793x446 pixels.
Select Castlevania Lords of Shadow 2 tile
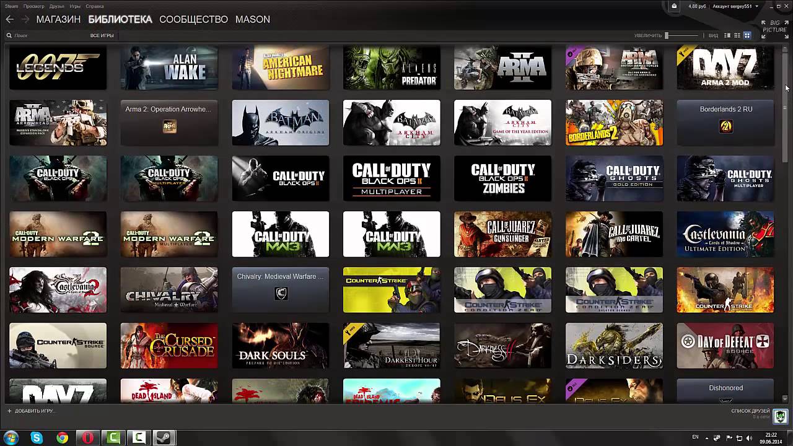58,290
